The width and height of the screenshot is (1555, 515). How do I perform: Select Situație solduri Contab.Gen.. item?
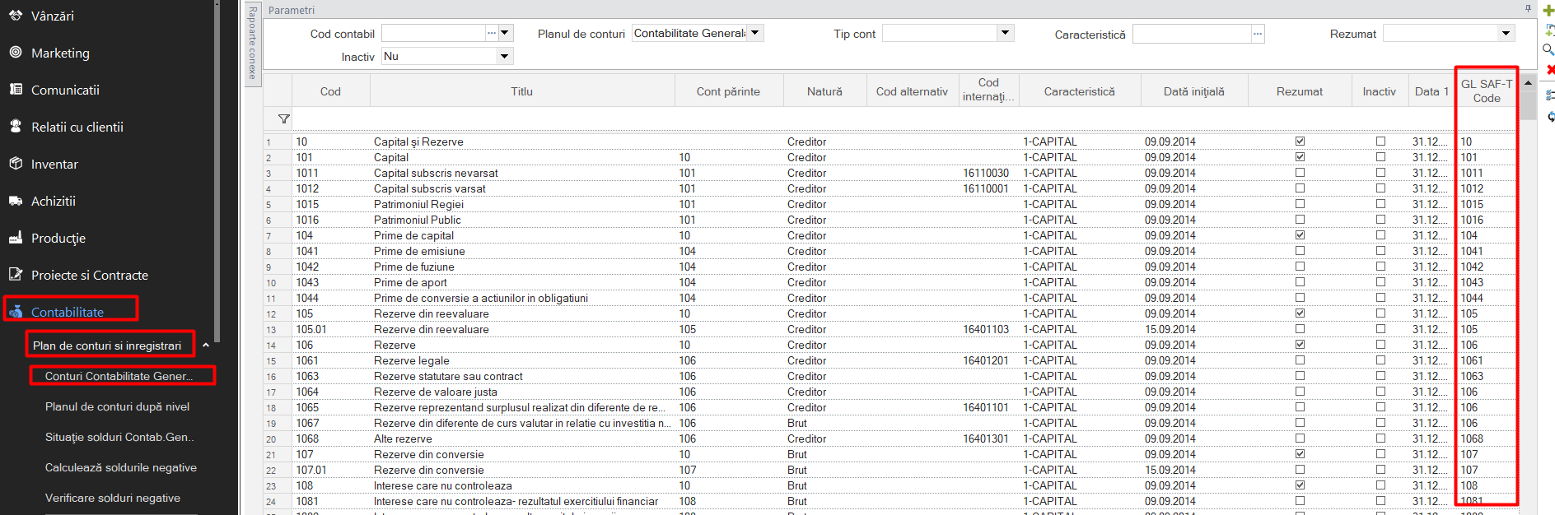pyautogui.click(x=119, y=437)
